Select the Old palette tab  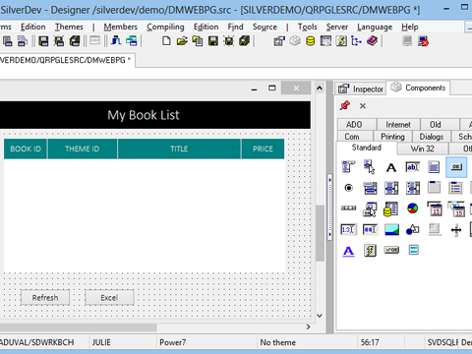pos(440,125)
